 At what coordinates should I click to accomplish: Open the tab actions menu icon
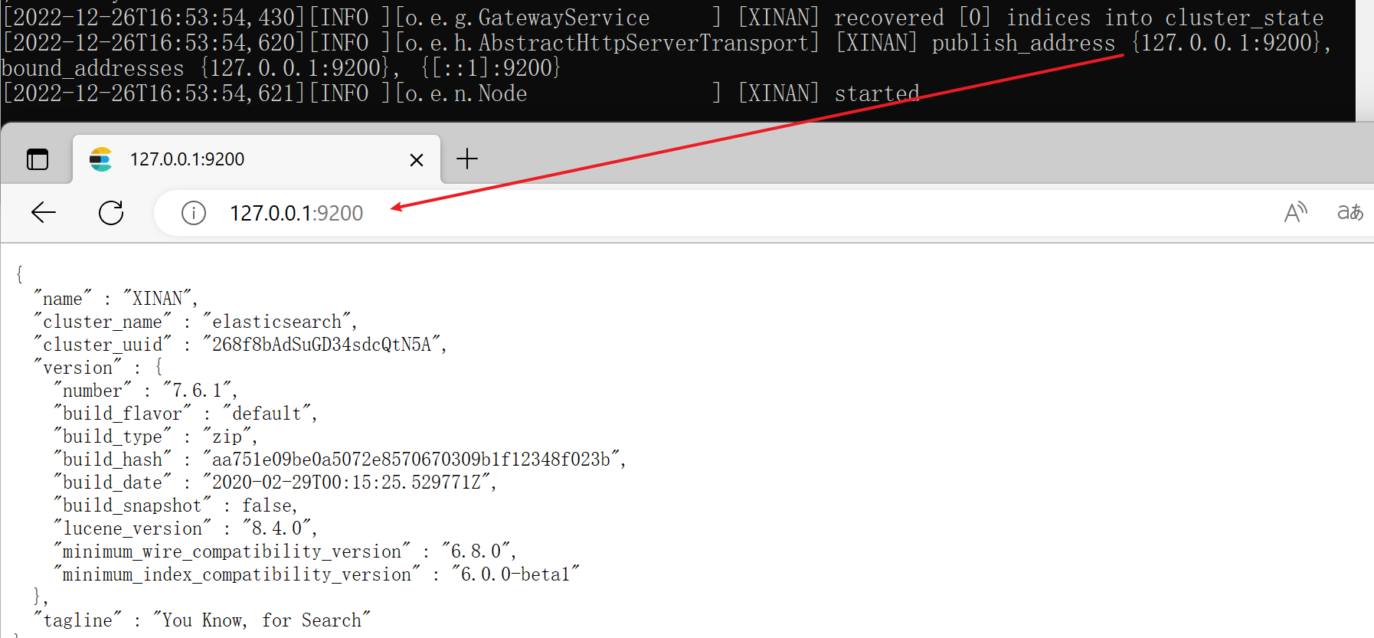pyautogui.click(x=38, y=159)
